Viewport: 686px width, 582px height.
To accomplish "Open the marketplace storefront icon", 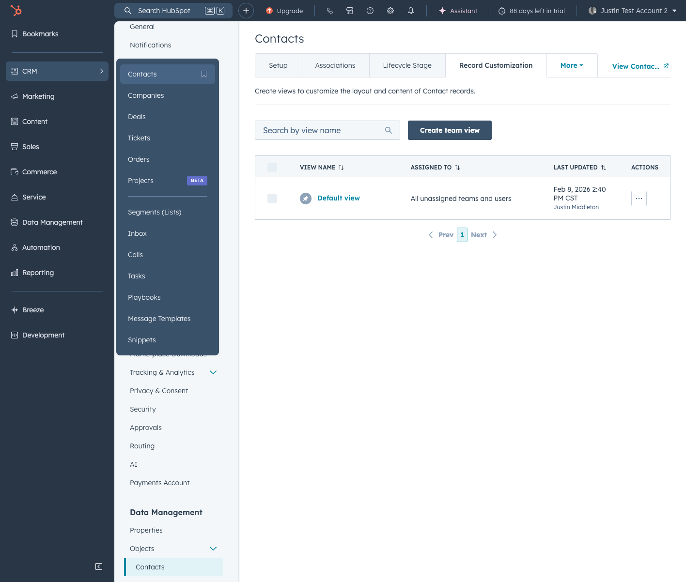I will (x=350, y=11).
